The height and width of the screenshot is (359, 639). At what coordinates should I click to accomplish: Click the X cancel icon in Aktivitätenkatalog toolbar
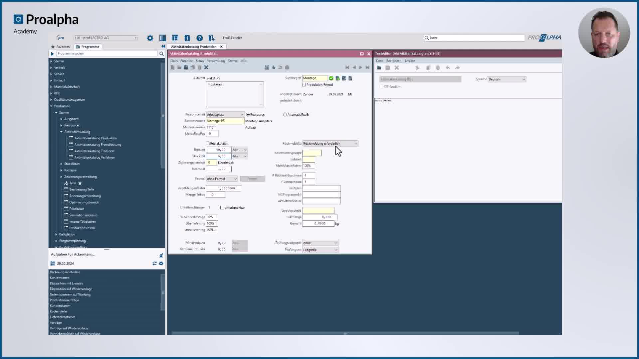(x=206, y=67)
